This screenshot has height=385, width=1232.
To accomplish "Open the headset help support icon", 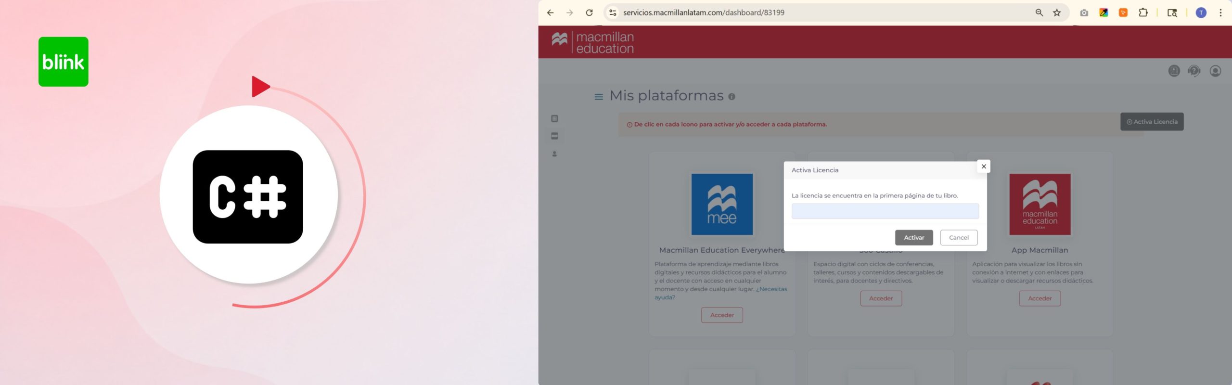I will click(x=1194, y=71).
